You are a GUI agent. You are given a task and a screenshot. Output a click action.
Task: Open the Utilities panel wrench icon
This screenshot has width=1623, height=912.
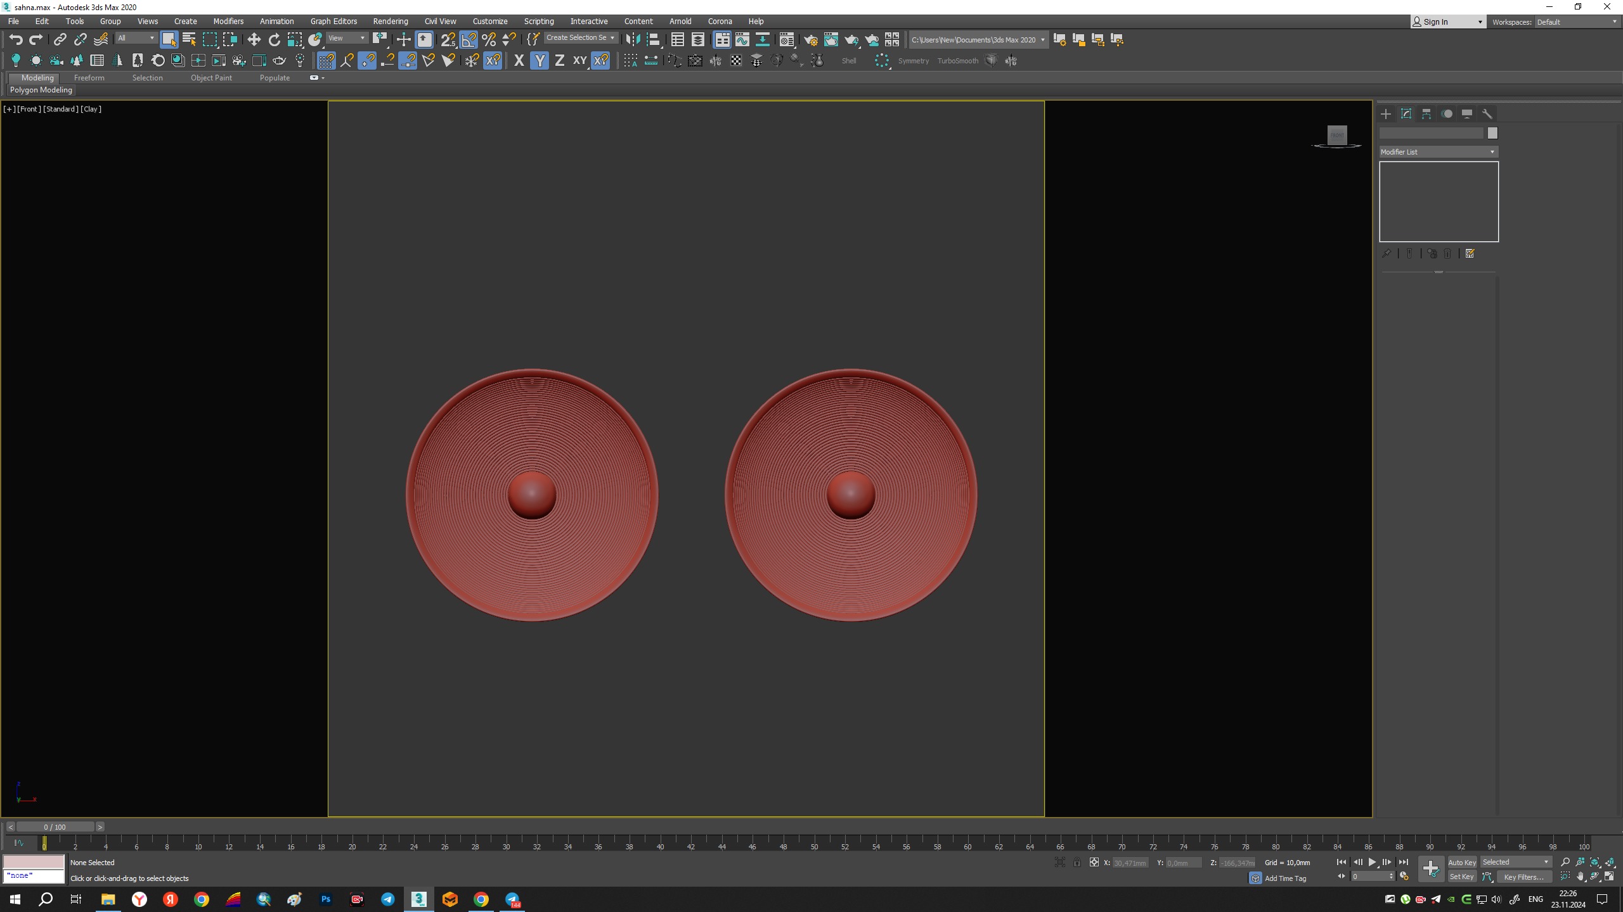pos(1487,114)
